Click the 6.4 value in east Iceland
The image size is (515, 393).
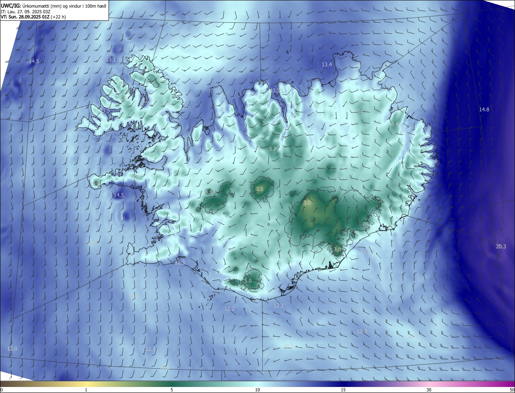pos(395,124)
